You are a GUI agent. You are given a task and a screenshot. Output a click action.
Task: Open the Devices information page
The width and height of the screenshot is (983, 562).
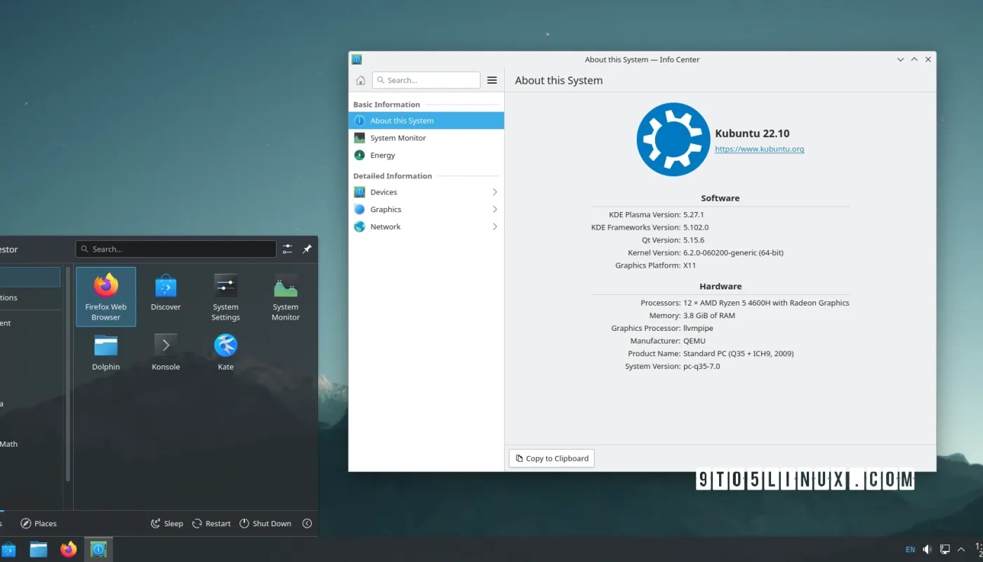(x=382, y=192)
